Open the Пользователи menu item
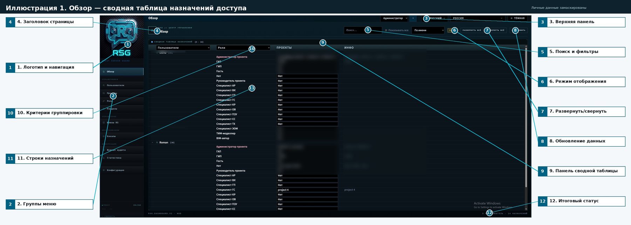The width and height of the screenshot is (631, 225). click(122, 85)
